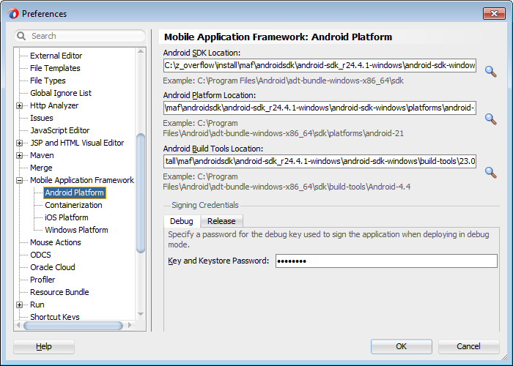Browse for Android SDK Location folder

(490, 71)
